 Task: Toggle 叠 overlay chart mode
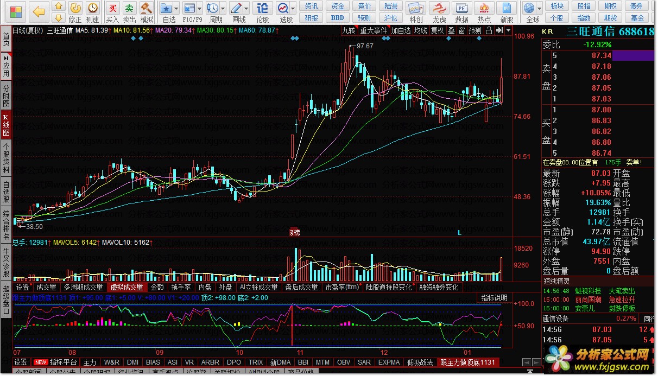451,30
